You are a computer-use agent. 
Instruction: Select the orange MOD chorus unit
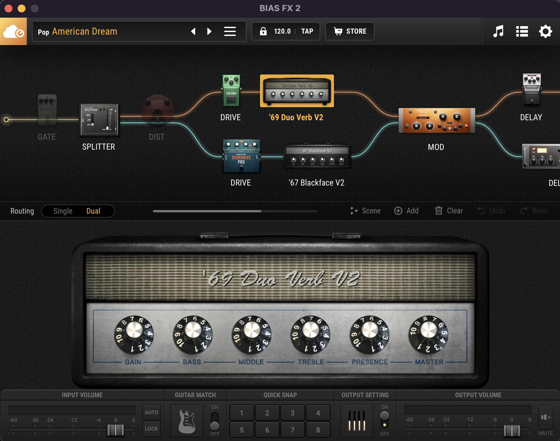436,121
